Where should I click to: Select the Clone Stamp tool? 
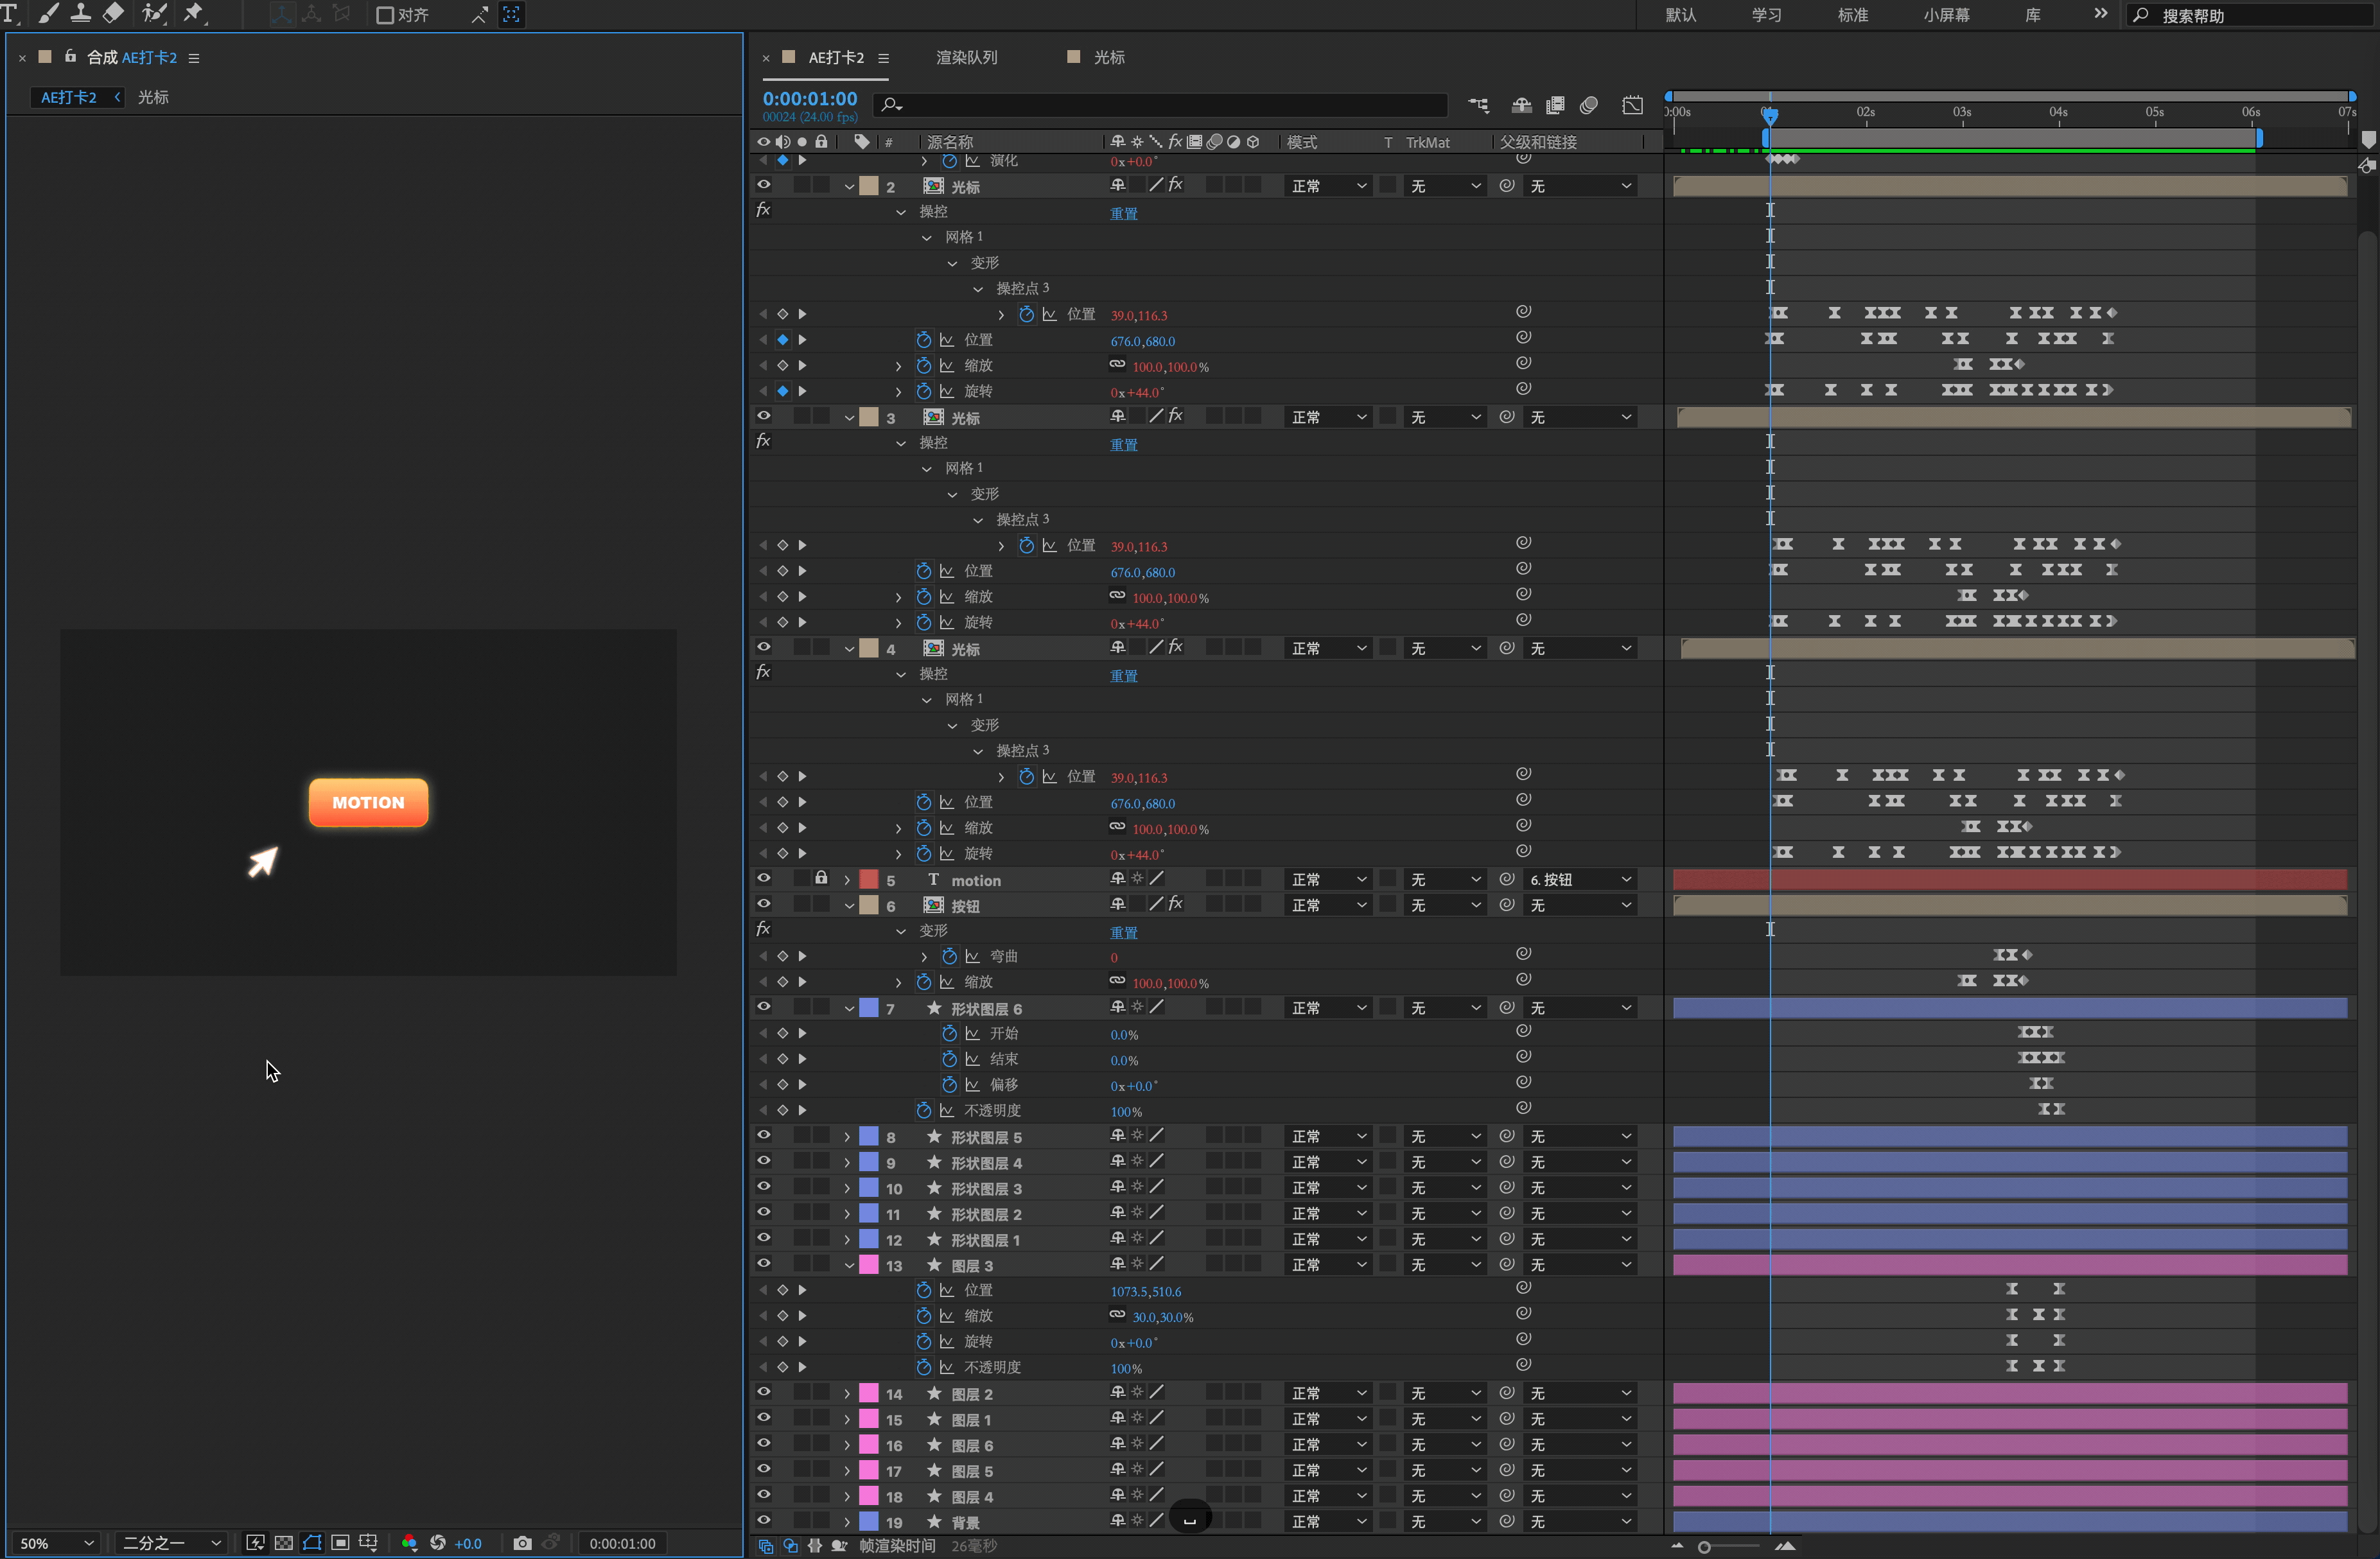(80, 13)
